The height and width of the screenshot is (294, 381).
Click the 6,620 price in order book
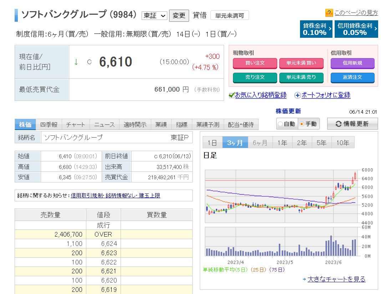pos(109,280)
